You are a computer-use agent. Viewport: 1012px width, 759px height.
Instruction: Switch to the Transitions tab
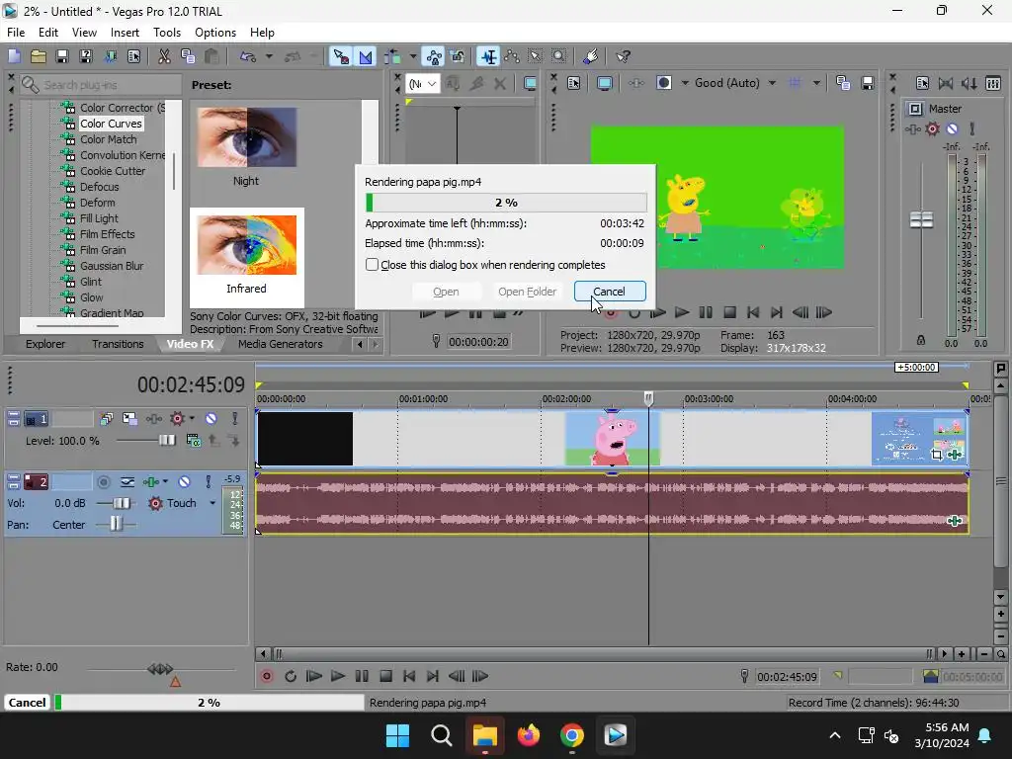[118, 344]
